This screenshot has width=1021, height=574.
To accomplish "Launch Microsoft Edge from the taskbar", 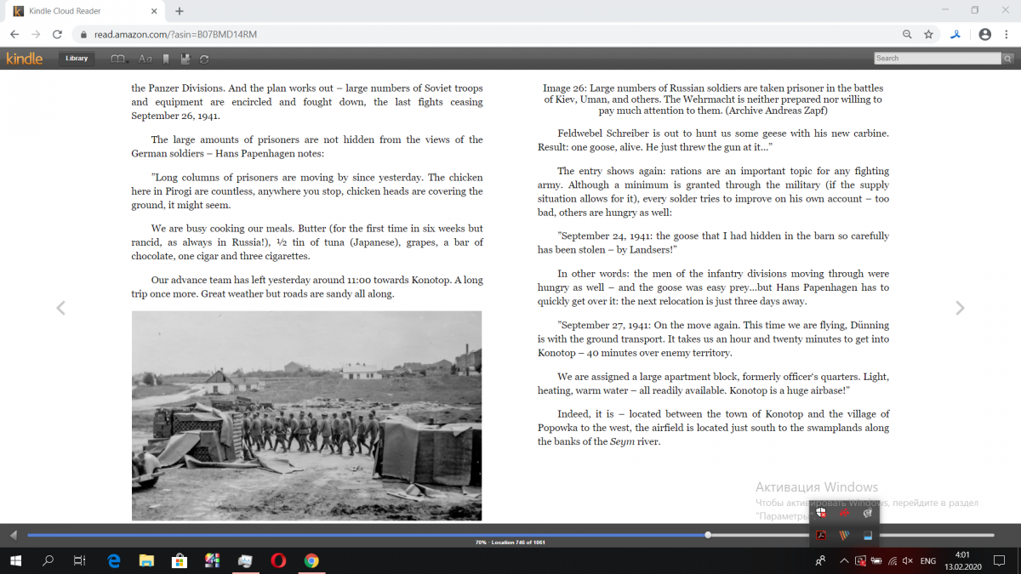I will click(x=114, y=561).
